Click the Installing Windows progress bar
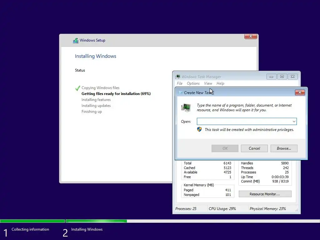 click(192, 221)
